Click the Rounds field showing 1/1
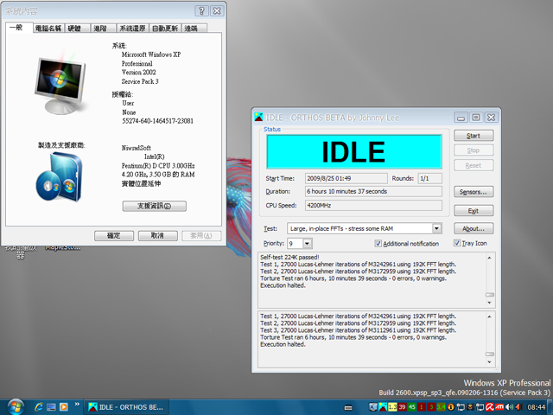The height and width of the screenshot is (415, 553). tap(429, 179)
